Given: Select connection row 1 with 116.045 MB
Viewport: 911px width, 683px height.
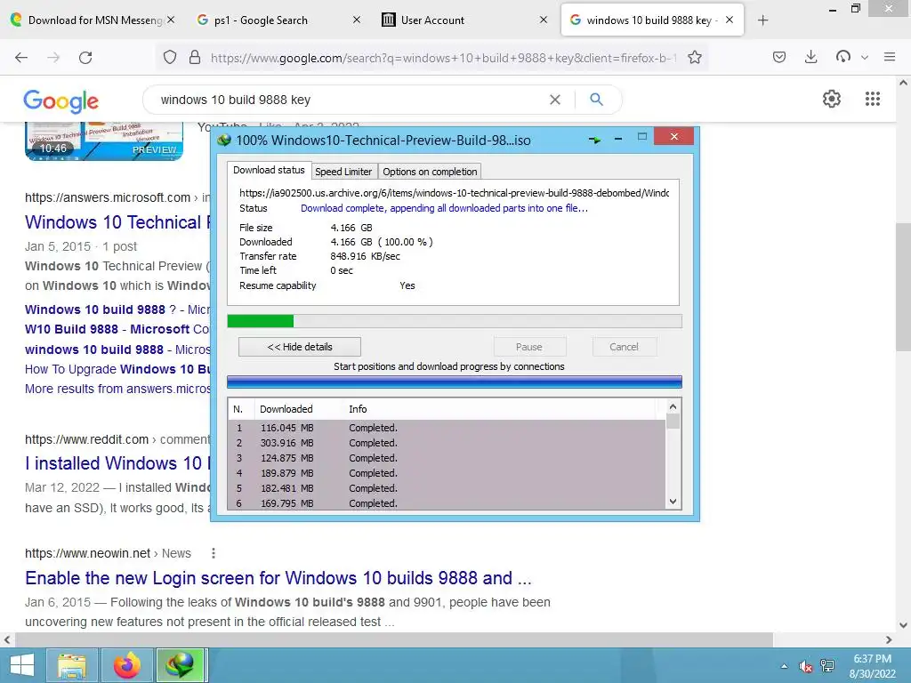Looking at the screenshot, I should pos(447,428).
